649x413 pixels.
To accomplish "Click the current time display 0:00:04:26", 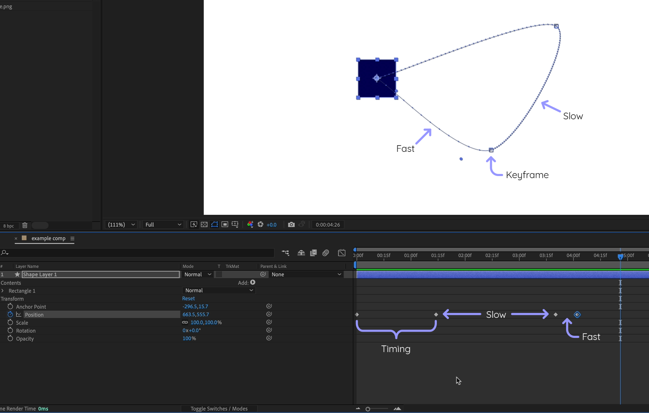I will 328,224.
